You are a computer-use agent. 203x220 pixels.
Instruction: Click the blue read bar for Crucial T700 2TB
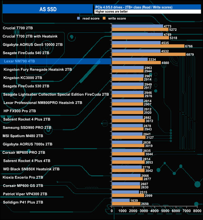click(x=137, y=26)
